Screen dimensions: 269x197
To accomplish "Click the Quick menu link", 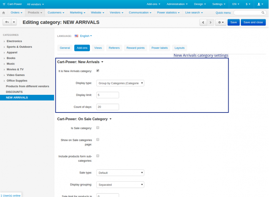I will click(223, 13).
